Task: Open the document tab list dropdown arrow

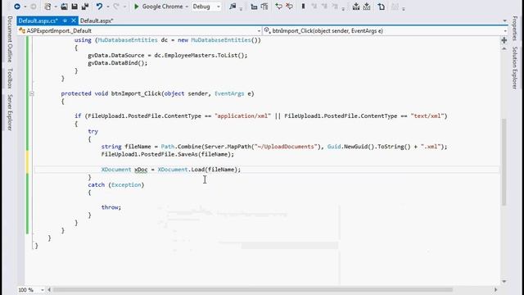Action: pos(504,20)
